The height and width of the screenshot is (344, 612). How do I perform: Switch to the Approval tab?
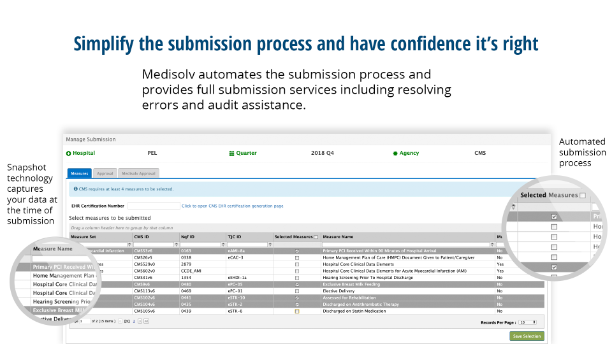pyautogui.click(x=105, y=173)
